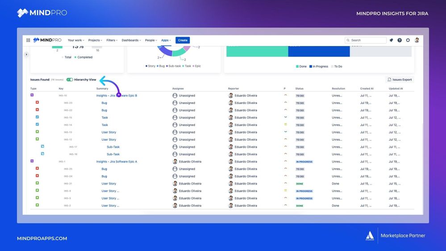Open the Dashboards dropdown
This screenshot has height=251, width=446.
(131, 40)
